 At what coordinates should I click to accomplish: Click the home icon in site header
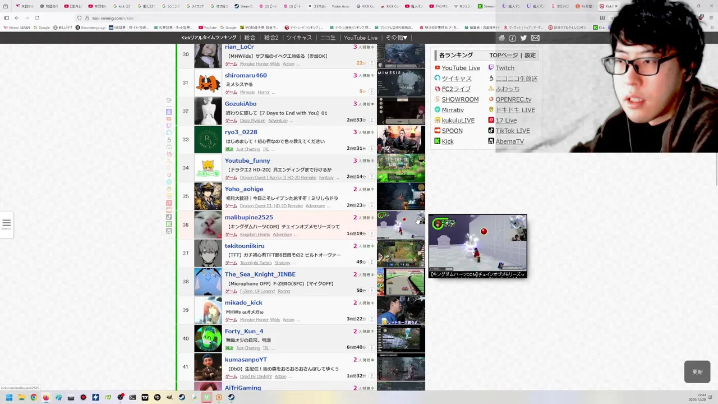[501, 38]
